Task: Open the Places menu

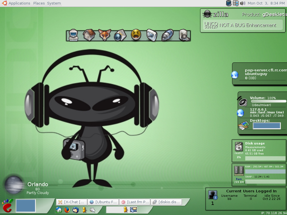Action: 39,3
